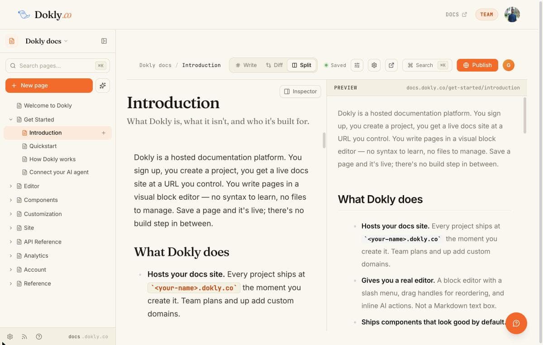Image resolution: width=543 pixels, height=345 pixels.
Task: Click Dokly docs breadcrumb
Action: (155, 65)
